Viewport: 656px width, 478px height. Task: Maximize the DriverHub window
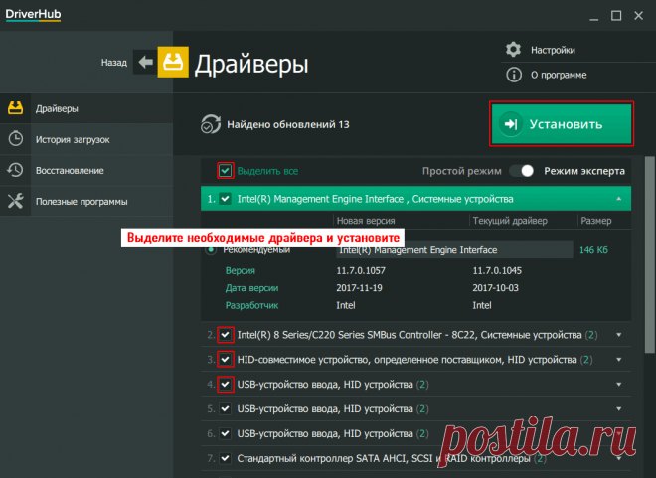[x=616, y=16]
